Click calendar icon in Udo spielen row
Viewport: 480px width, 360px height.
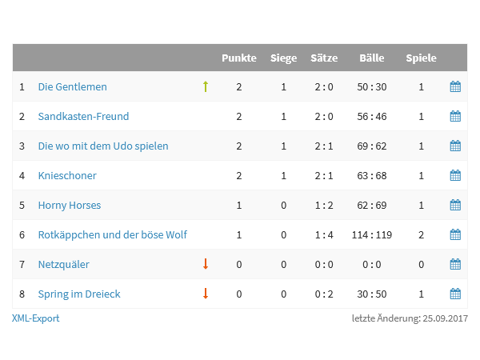pos(455,146)
